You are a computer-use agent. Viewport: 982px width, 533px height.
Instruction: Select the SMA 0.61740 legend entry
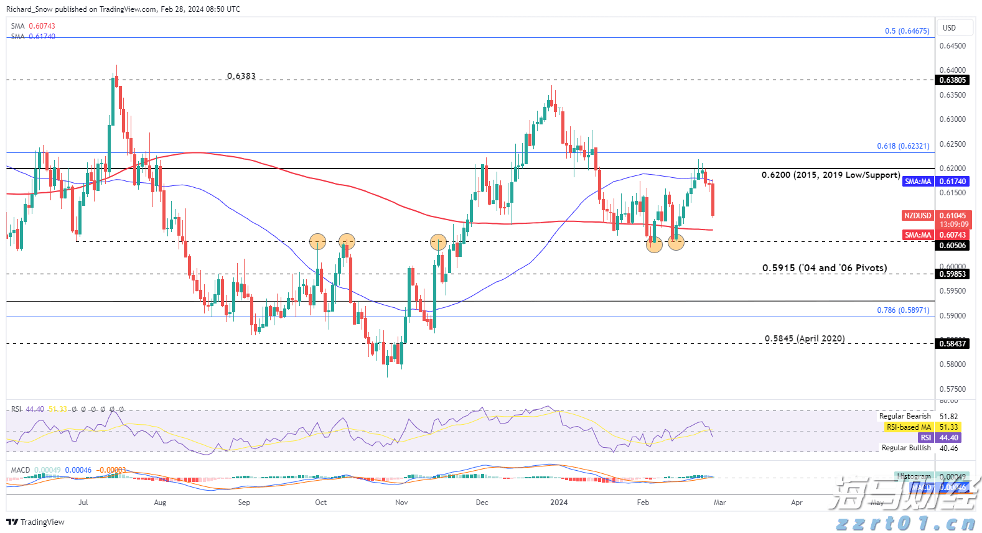pos(34,37)
